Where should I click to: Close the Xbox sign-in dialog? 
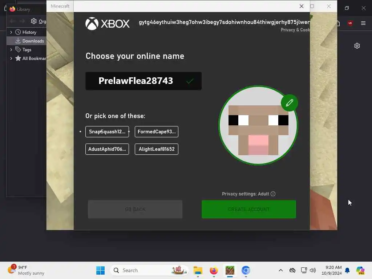point(301,6)
